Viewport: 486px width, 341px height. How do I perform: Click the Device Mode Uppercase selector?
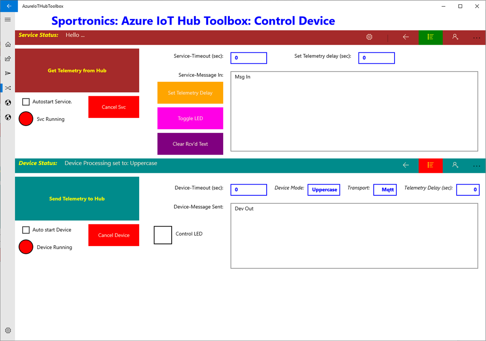coord(324,189)
